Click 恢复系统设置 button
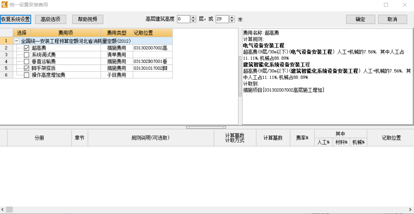The width and height of the screenshot is (414, 214). click(x=15, y=19)
